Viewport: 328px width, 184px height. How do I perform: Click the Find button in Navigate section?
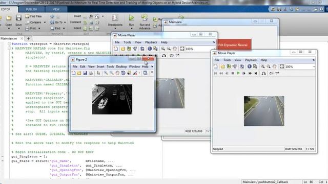(55, 28)
